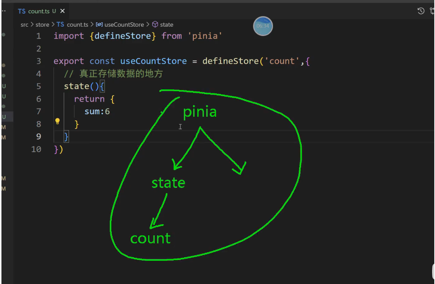Viewport: 435px width, 284px height.
Task: Click the 'const' keyword on line 3
Action: (102, 61)
